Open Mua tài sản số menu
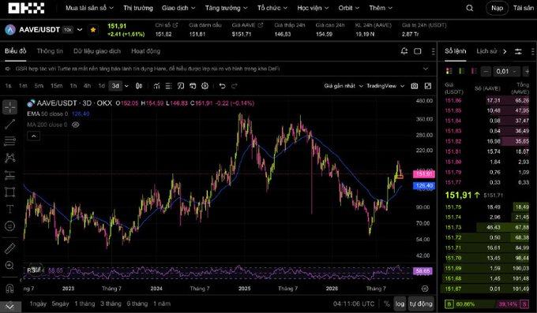The width and height of the screenshot is (537, 313). click(x=89, y=8)
